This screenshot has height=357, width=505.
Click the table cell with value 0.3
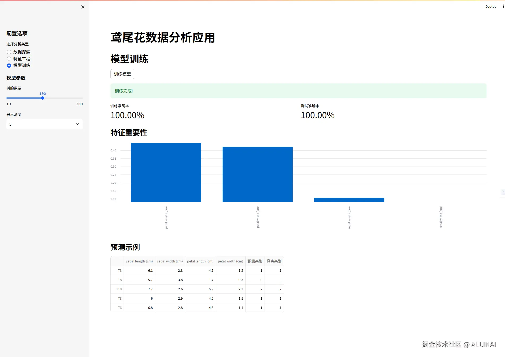point(231,280)
